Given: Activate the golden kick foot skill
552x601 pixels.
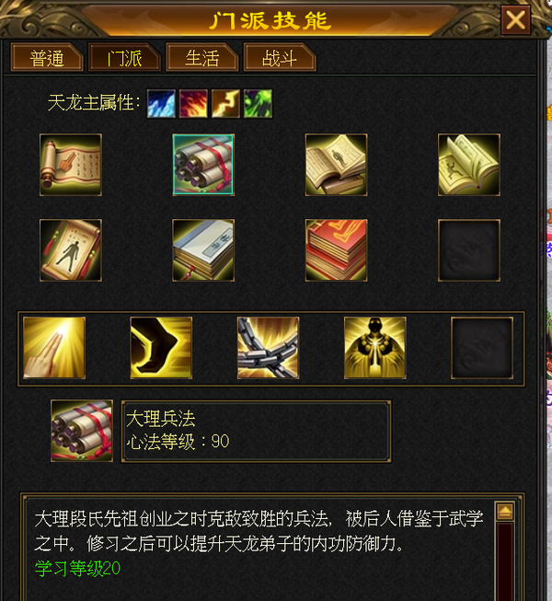Looking at the screenshot, I should point(161,348).
